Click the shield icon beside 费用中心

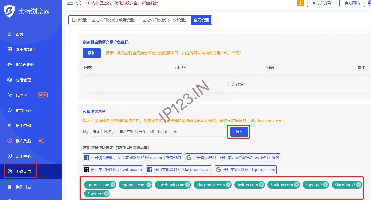(10, 156)
